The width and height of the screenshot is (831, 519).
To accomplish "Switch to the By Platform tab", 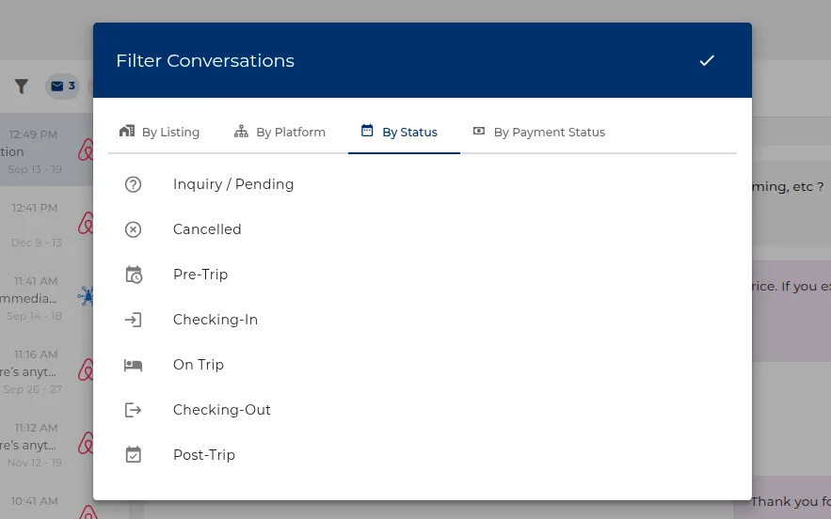I will (280, 132).
